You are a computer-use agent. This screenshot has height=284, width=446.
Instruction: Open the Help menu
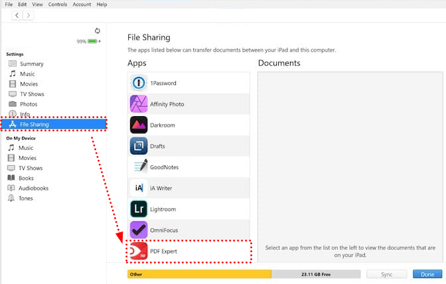[x=102, y=4]
